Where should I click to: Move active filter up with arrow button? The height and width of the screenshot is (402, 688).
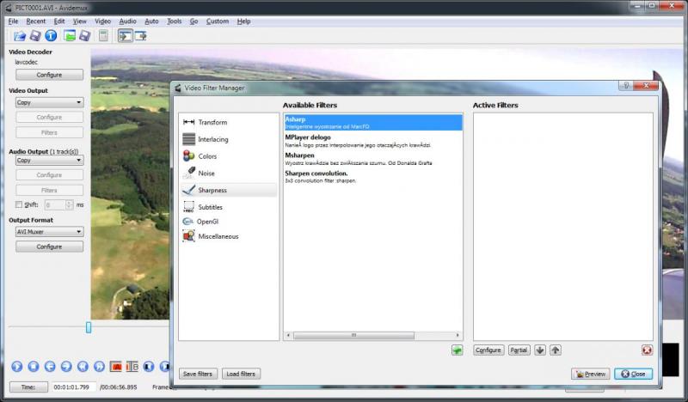(x=556, y=350)
